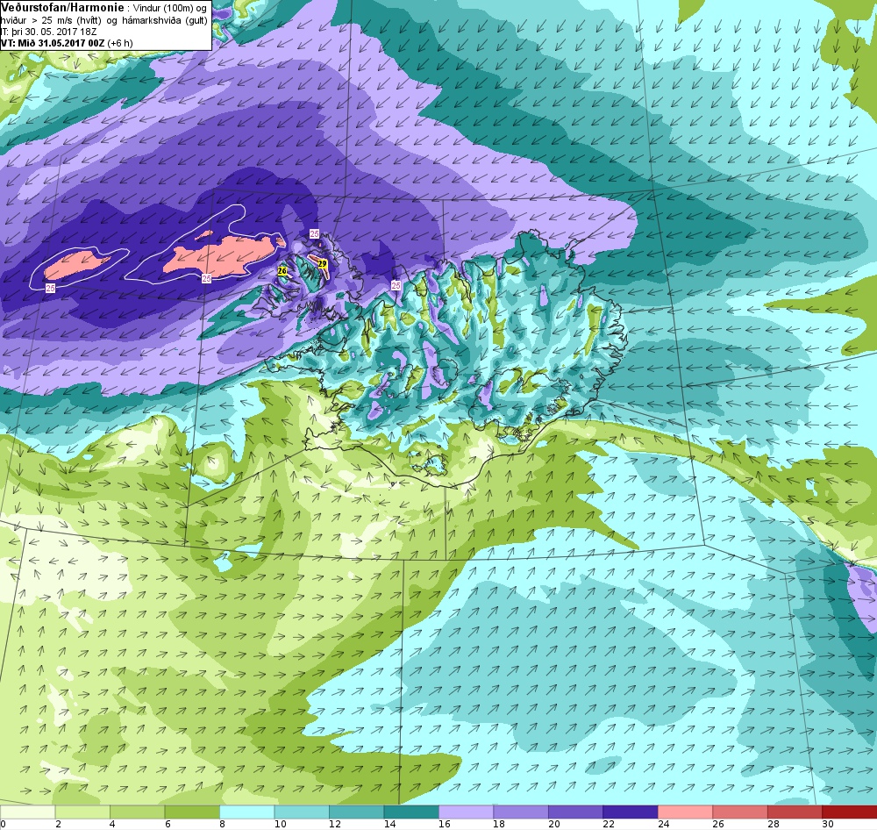Click the legend tick value '2'
The height and width of the screenshot is (830, 877).
tap(58, 824)
